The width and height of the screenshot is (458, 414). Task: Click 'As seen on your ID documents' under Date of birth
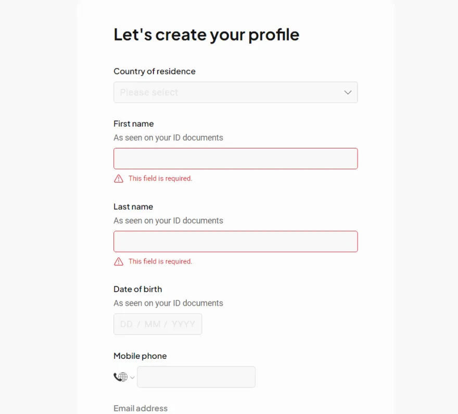(168, 303)
